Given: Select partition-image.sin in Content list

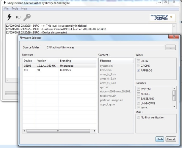Looking at the screenshot, I should pos(111,100).
